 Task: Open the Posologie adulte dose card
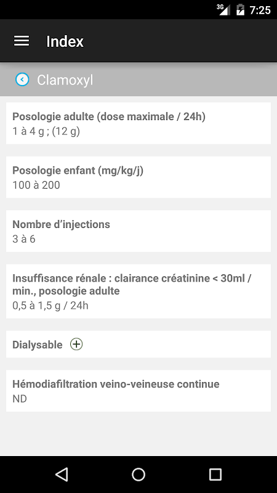coord(138,123)
